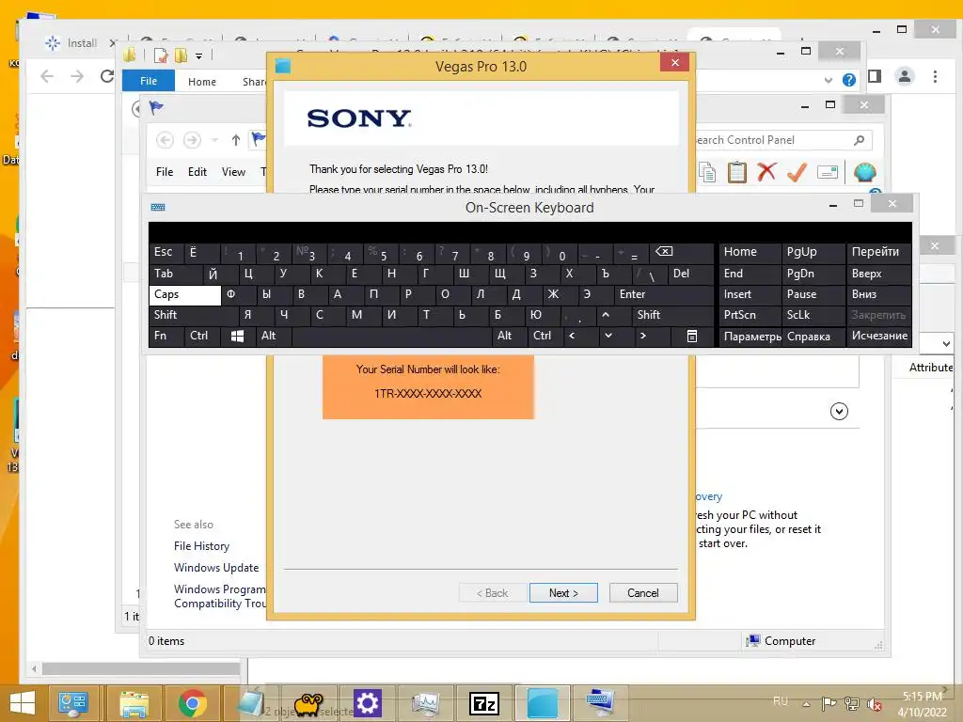963x722 pixels.
Task: Open the recent locations dropdown arrow
Action: [214, 141]
